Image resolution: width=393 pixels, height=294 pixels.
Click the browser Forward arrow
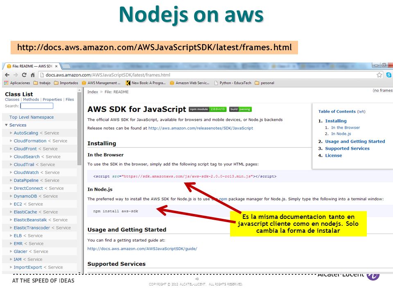tap(16, 75)
